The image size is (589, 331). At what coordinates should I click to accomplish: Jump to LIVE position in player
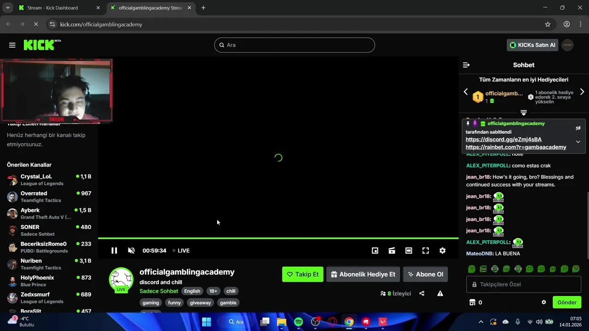tap(181, 251)
